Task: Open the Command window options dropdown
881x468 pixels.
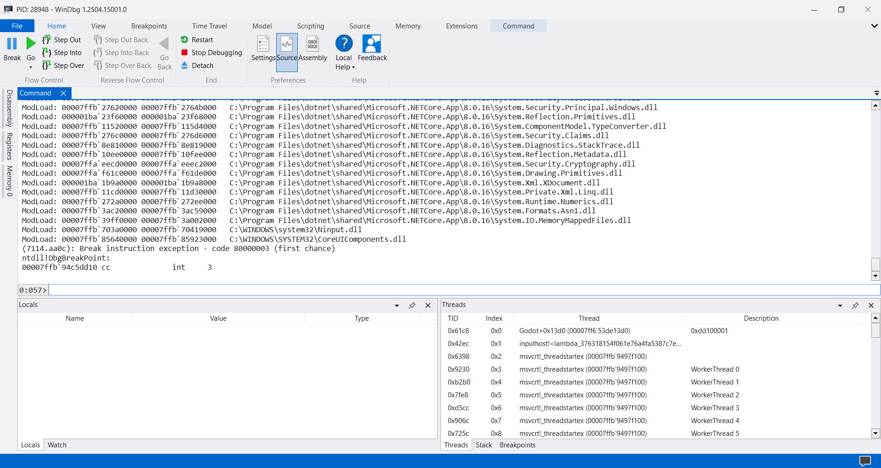Action: (x=876, y=93)
